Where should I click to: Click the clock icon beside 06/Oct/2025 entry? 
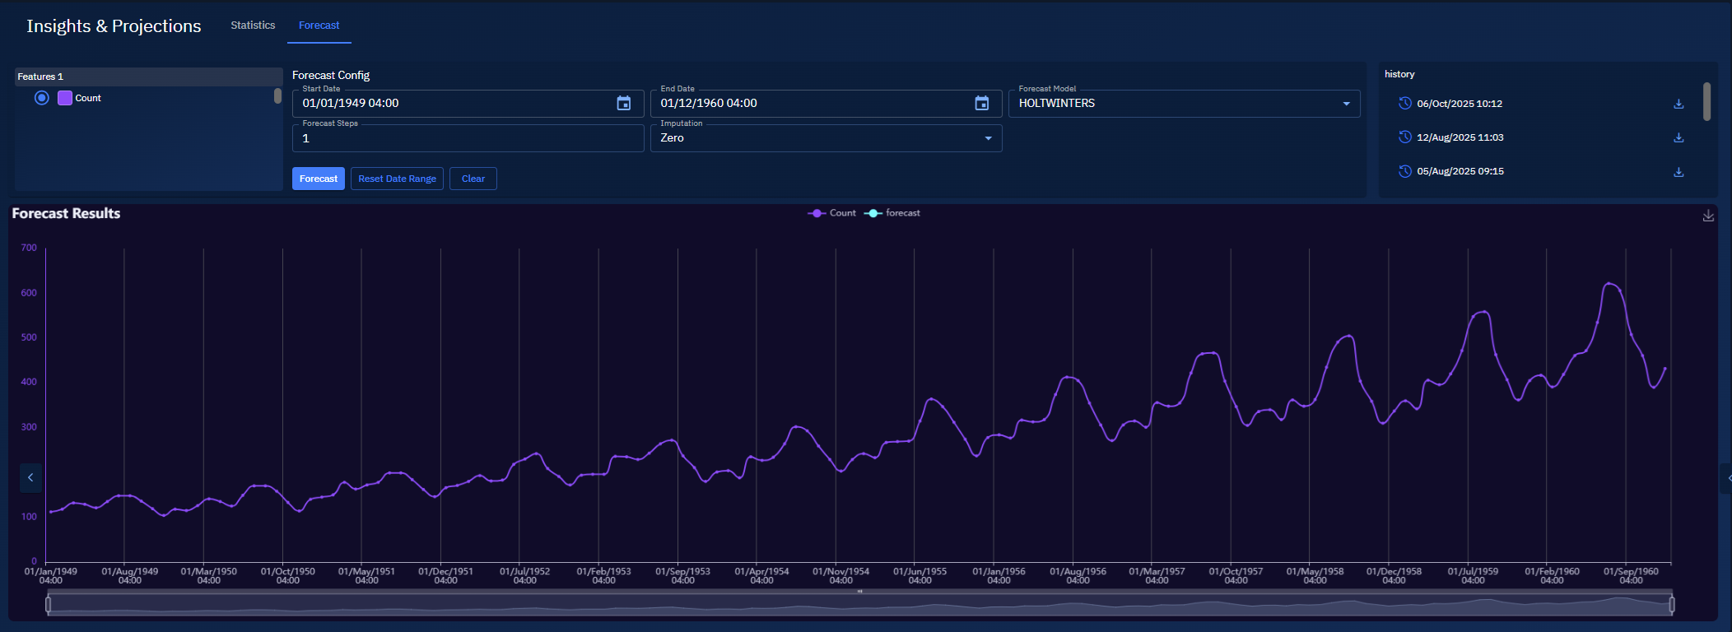tap(1405, 104)
